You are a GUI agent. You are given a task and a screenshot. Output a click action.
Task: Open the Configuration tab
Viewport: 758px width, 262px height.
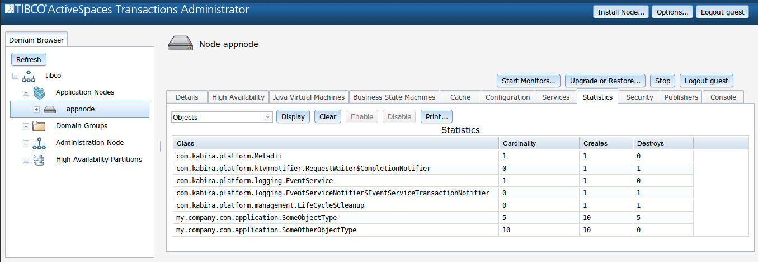tap(508, 97)
